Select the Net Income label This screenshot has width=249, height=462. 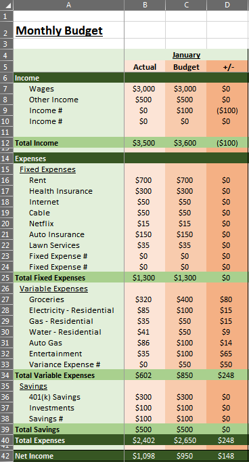pos(34,456)
